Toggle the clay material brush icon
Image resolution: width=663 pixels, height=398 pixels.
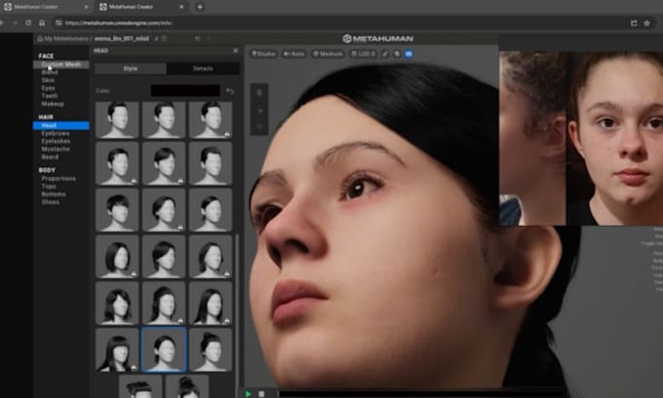pyautogui.click(x=385, y=54)
